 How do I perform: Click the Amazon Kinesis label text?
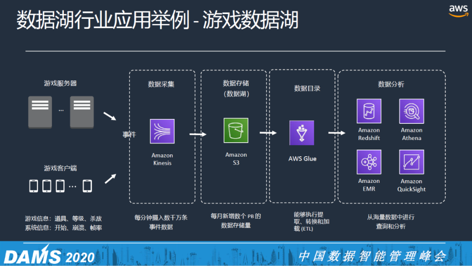coord(162,159)
